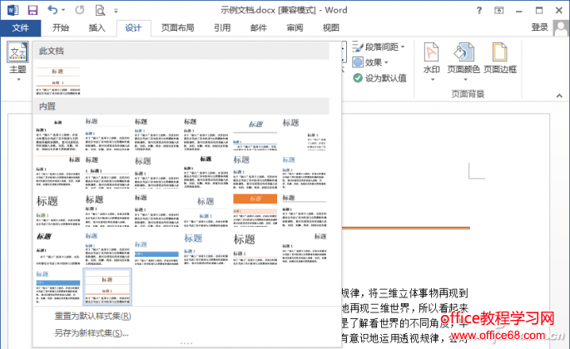The image size is (570, 349).
Task: Select the 设计 (Design) tab
Action: point(133,28)
